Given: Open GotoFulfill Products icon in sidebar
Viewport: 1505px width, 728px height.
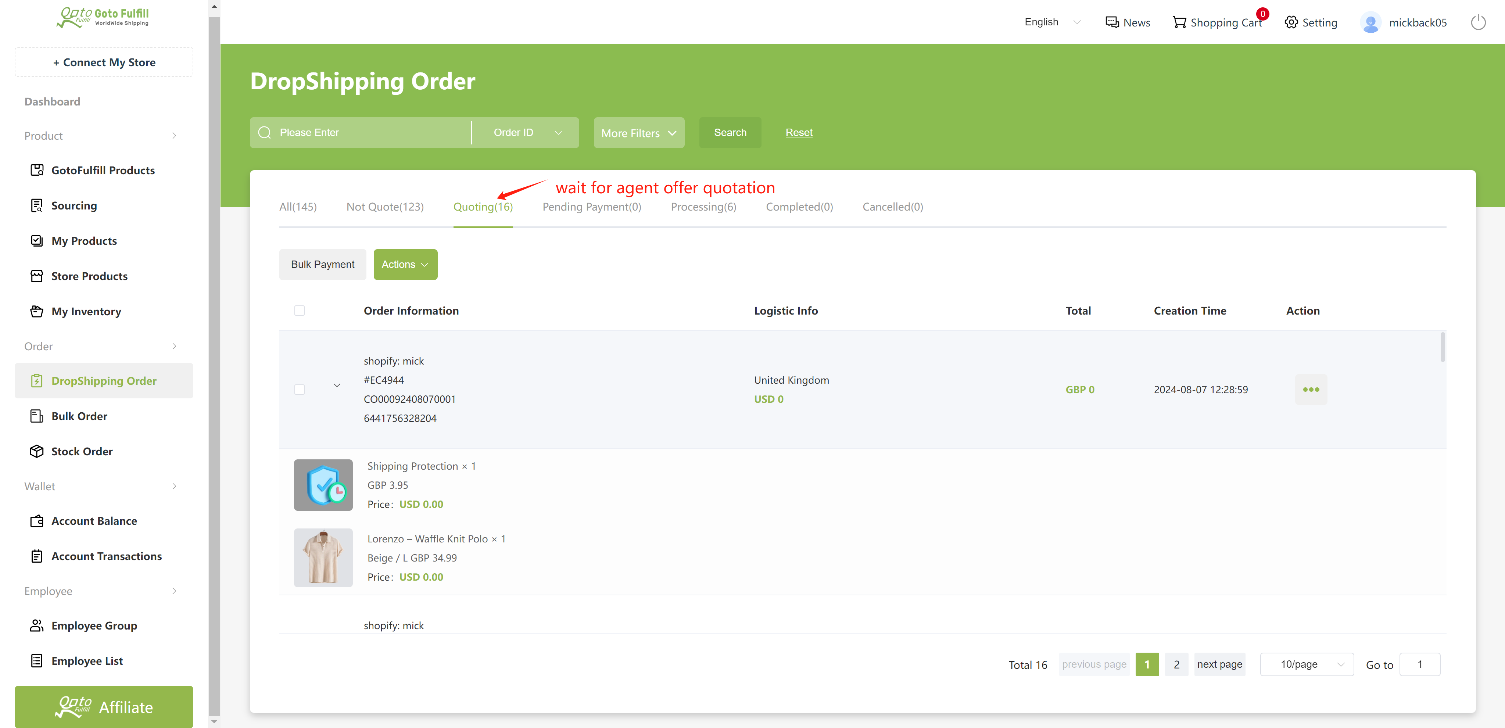Looking at the screenshot, I should click(37, 170).
